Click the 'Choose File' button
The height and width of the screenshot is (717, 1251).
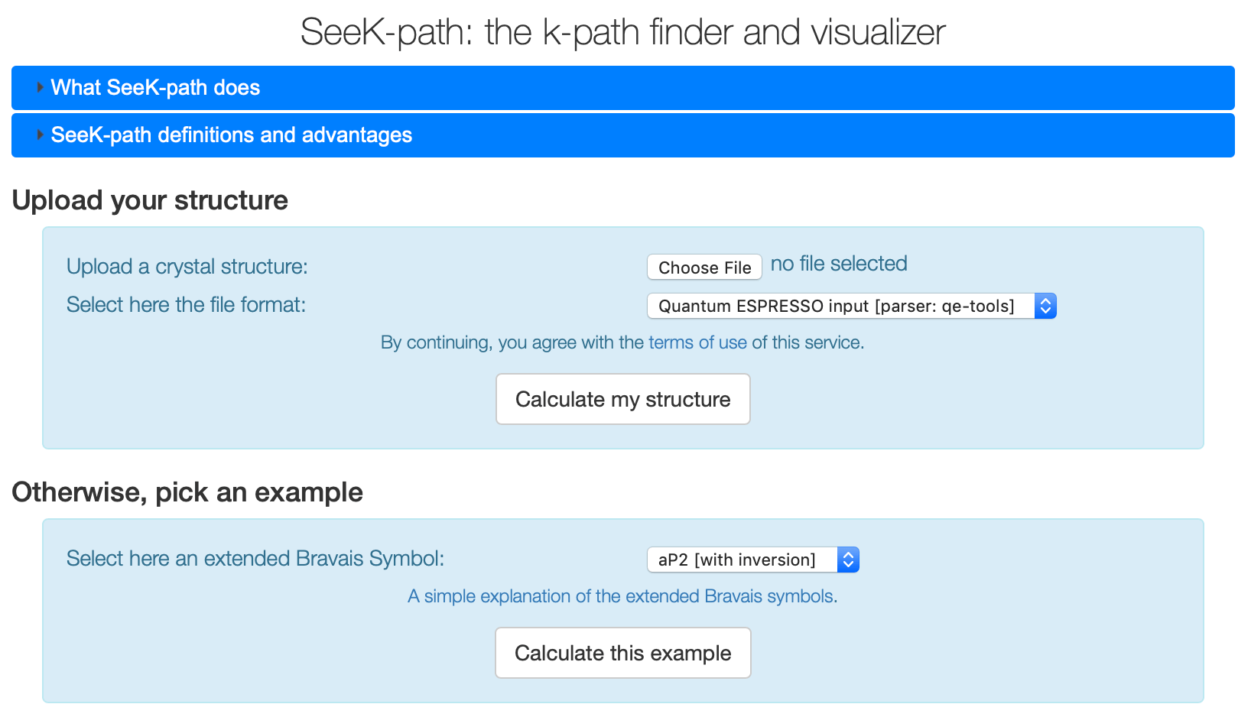[x=704, y=267]
